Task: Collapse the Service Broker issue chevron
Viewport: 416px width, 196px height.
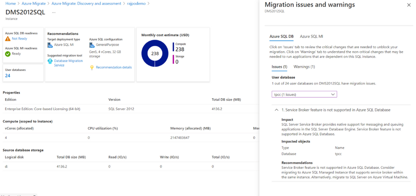Action: point(277,110)
